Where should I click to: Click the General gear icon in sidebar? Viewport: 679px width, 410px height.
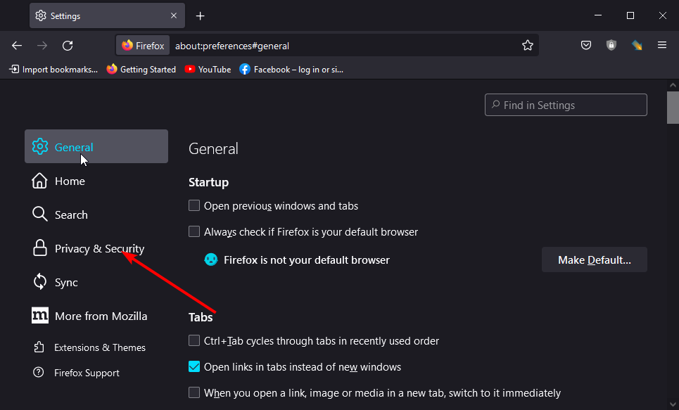point(40,147)
